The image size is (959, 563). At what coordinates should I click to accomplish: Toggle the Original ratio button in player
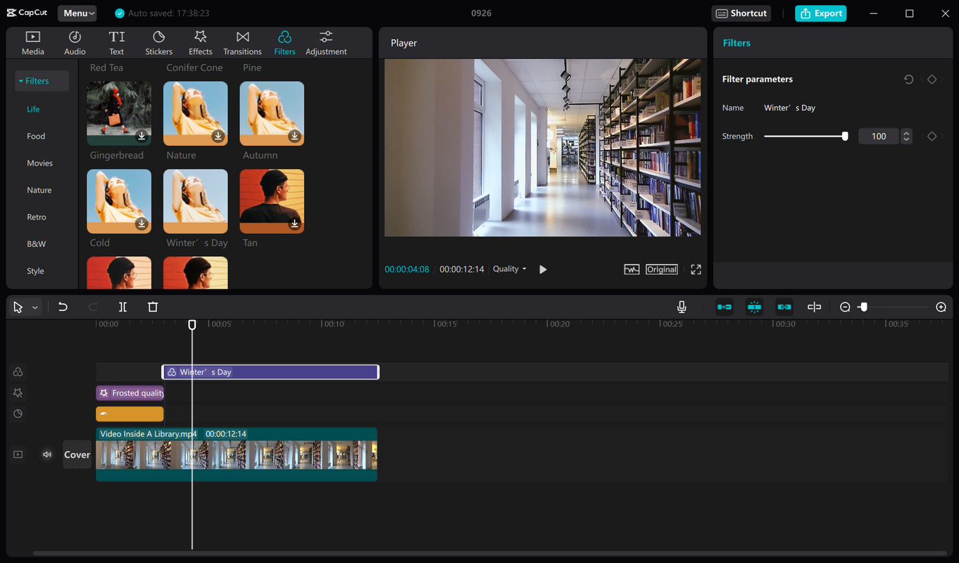[662, 270]
